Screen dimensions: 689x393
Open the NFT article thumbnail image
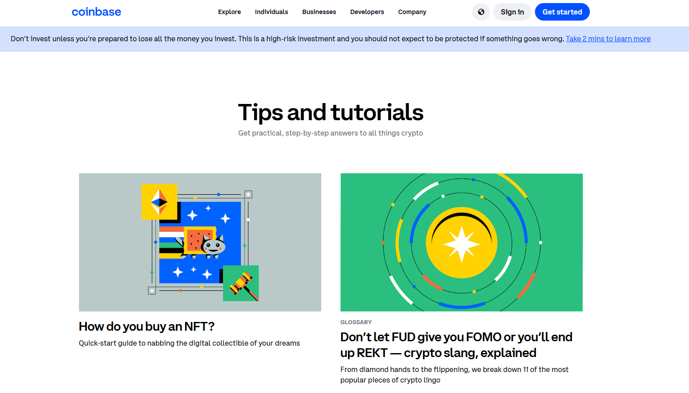coord(200,242)
